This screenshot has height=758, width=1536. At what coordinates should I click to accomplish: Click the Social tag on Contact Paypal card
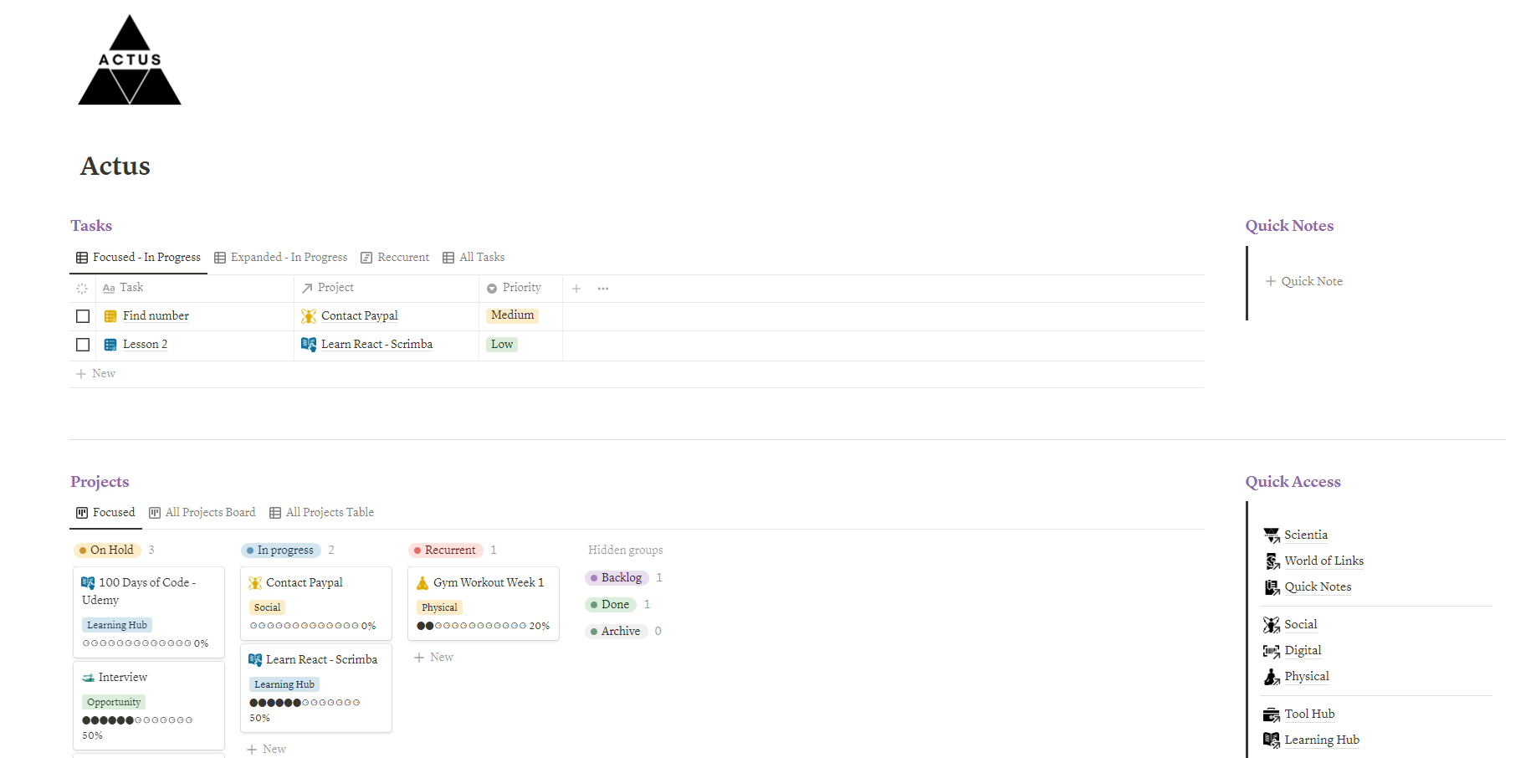coord(267,608)
